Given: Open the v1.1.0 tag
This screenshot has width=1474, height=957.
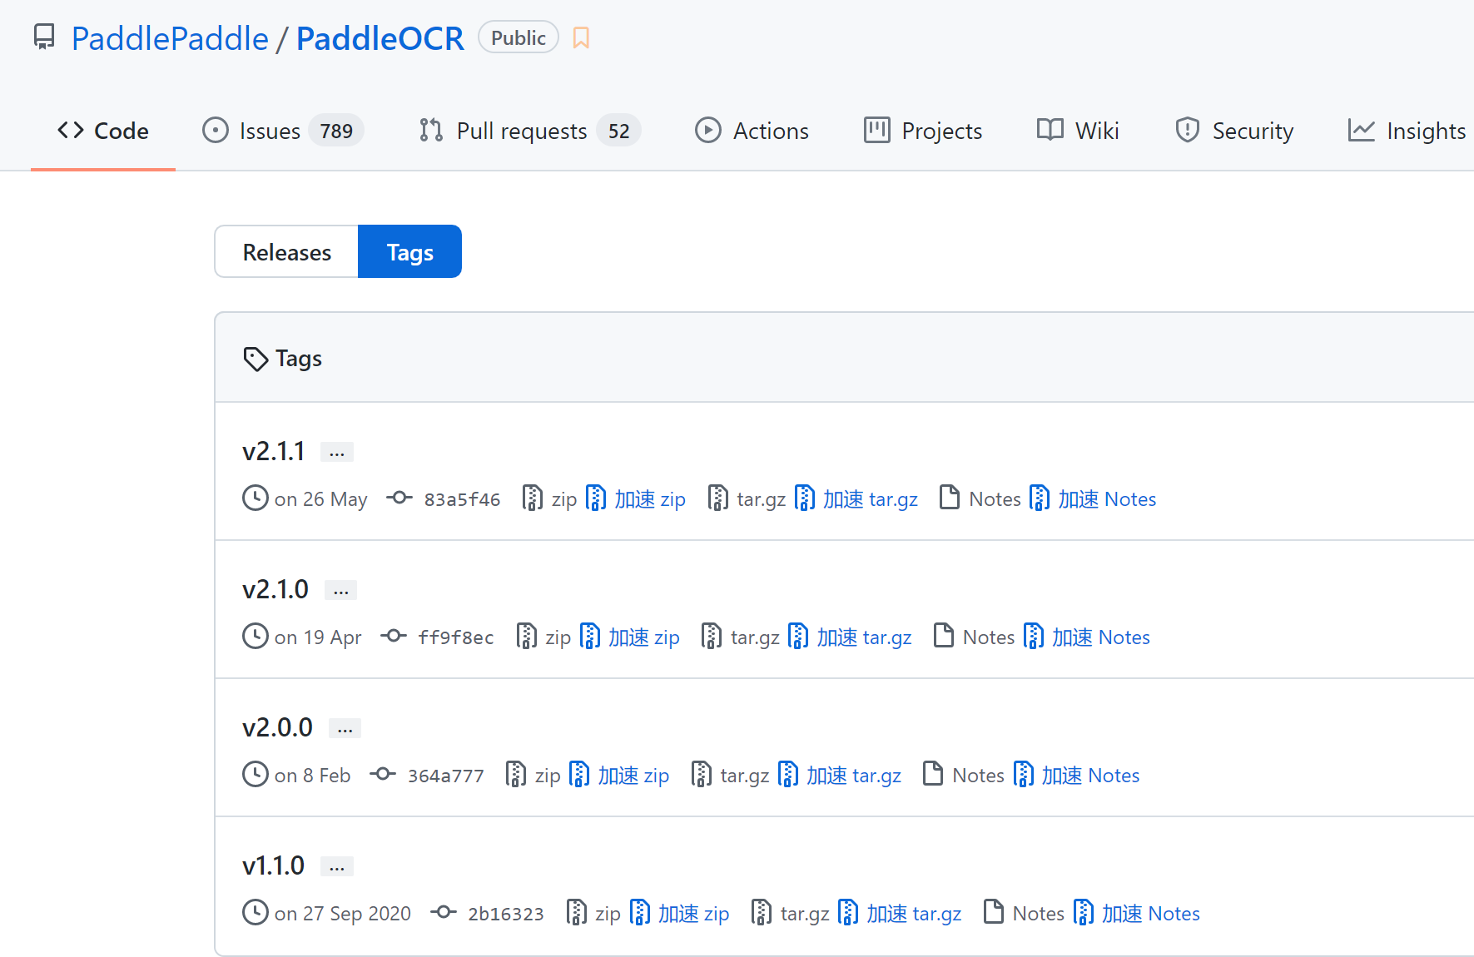Looking at the screenshot, I should click(x=274, y=865).
